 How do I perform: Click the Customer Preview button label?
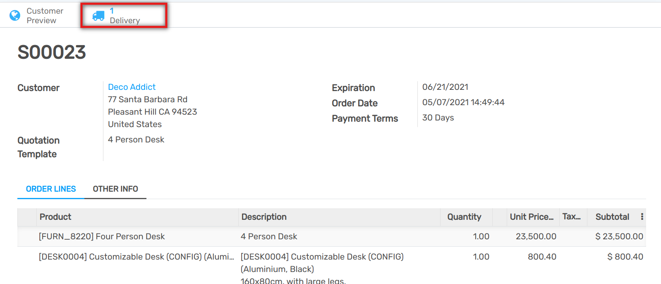[x=45, y=16]
